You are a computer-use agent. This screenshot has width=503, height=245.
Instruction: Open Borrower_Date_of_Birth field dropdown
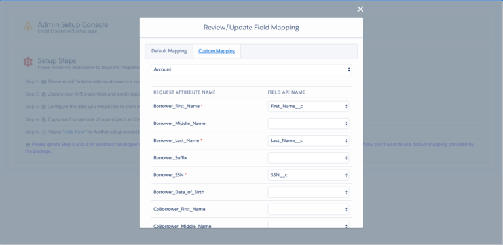(308, 192)
